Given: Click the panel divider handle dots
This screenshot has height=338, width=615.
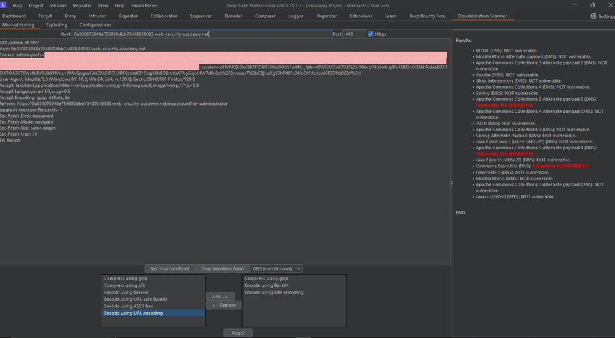Looking at the screenshot, I should [452, 184].
